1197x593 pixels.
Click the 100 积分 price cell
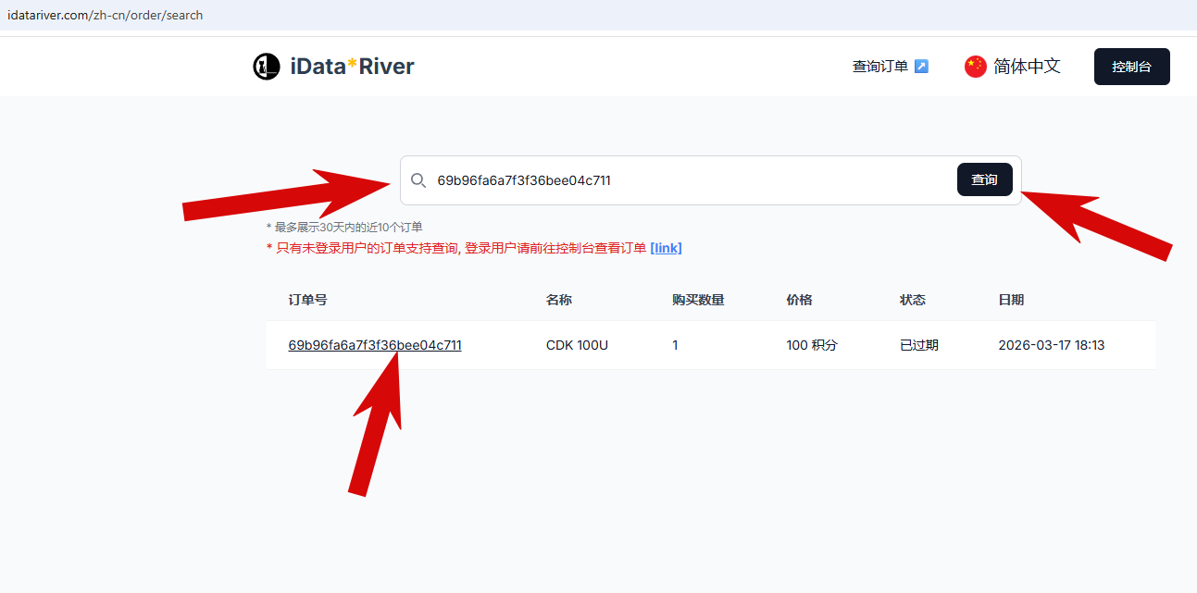(812, 345)
